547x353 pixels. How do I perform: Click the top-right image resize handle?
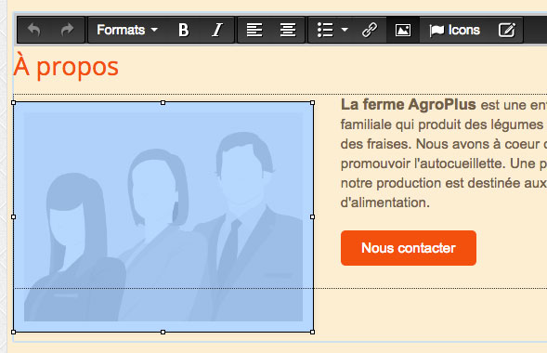(x=313, y=102)
